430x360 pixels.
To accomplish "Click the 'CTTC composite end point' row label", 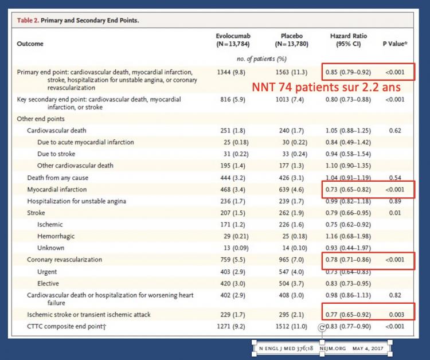I will pyautogui.click(x=67, y=327).
